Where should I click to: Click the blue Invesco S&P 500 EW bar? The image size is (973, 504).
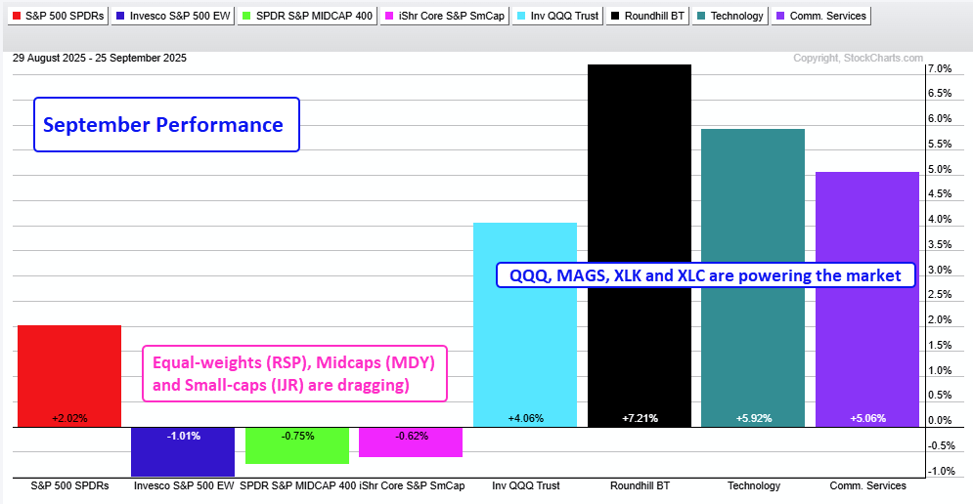point(183,451)
